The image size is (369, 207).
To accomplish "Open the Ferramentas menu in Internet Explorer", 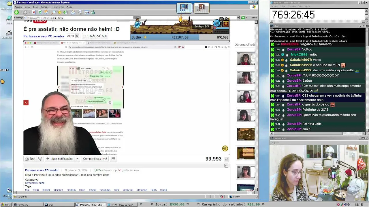I will (58, 7).
